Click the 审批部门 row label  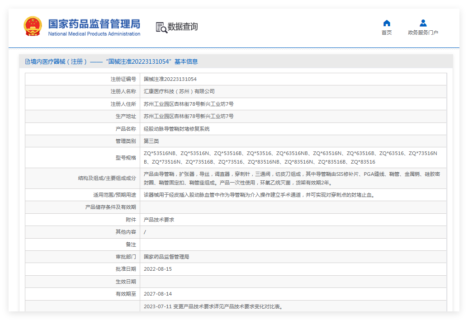click(x=126, y=257)
